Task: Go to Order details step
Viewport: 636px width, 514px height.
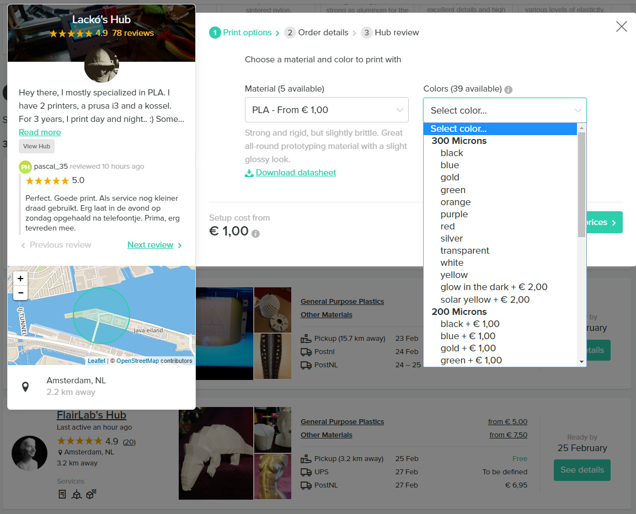Action: (317, 33)
